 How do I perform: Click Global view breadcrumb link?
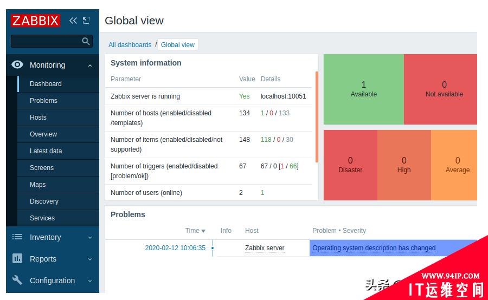pos(177,45)
